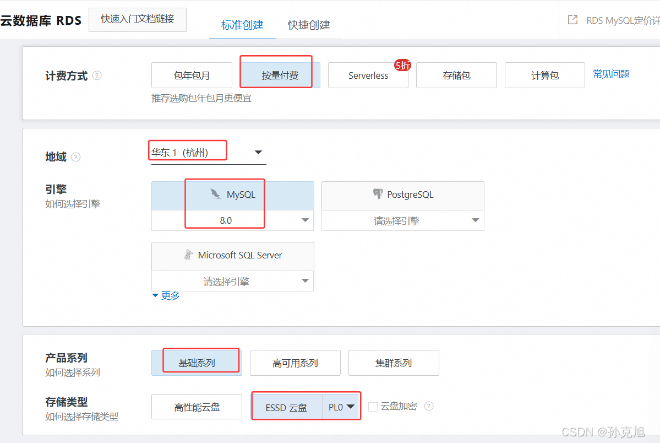
Task: Choose 集群系列 product series
Action: [x=394, y=363]
